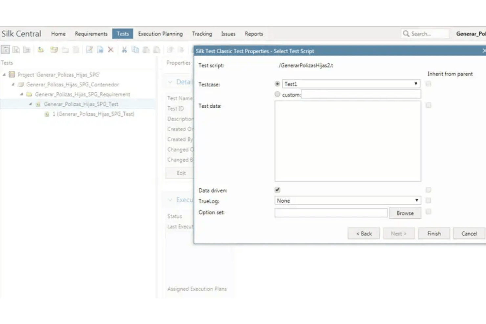
Task: Collapse the Project Generar_Polizas_Hijas_SPG node arrow
Action: click(x=4, y=75)
